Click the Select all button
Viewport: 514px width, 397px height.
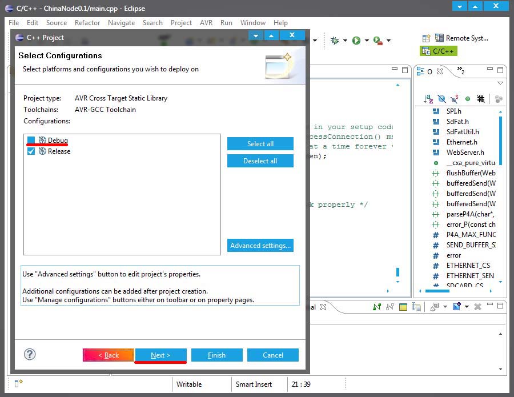260,143
